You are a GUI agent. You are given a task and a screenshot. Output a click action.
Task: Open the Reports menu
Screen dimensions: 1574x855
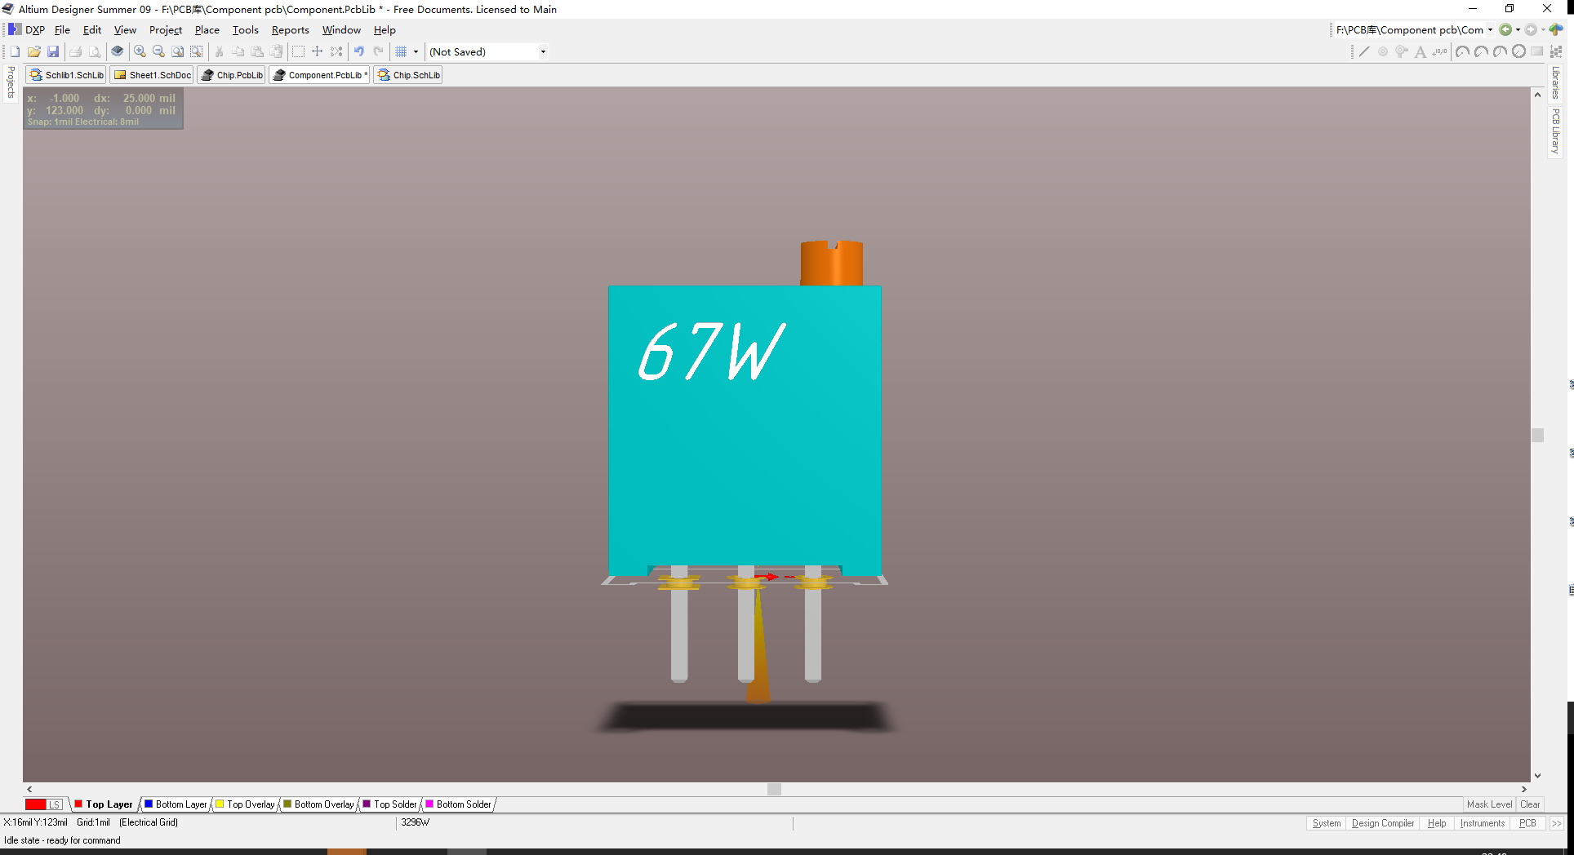tap(290, 30)
